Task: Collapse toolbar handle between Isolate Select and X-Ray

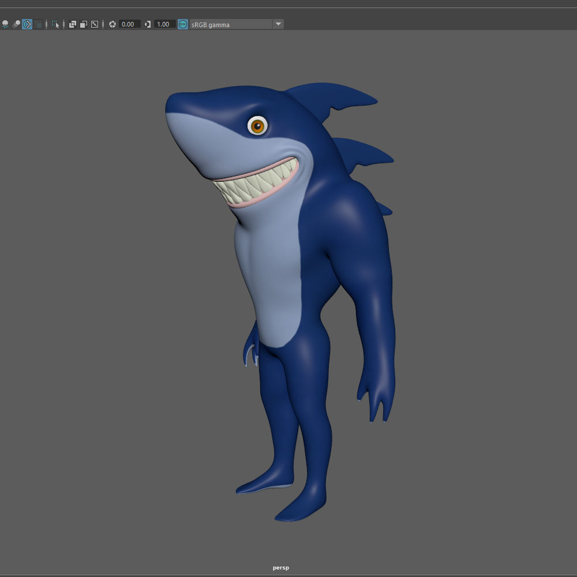Action: (x=63, y=24)
